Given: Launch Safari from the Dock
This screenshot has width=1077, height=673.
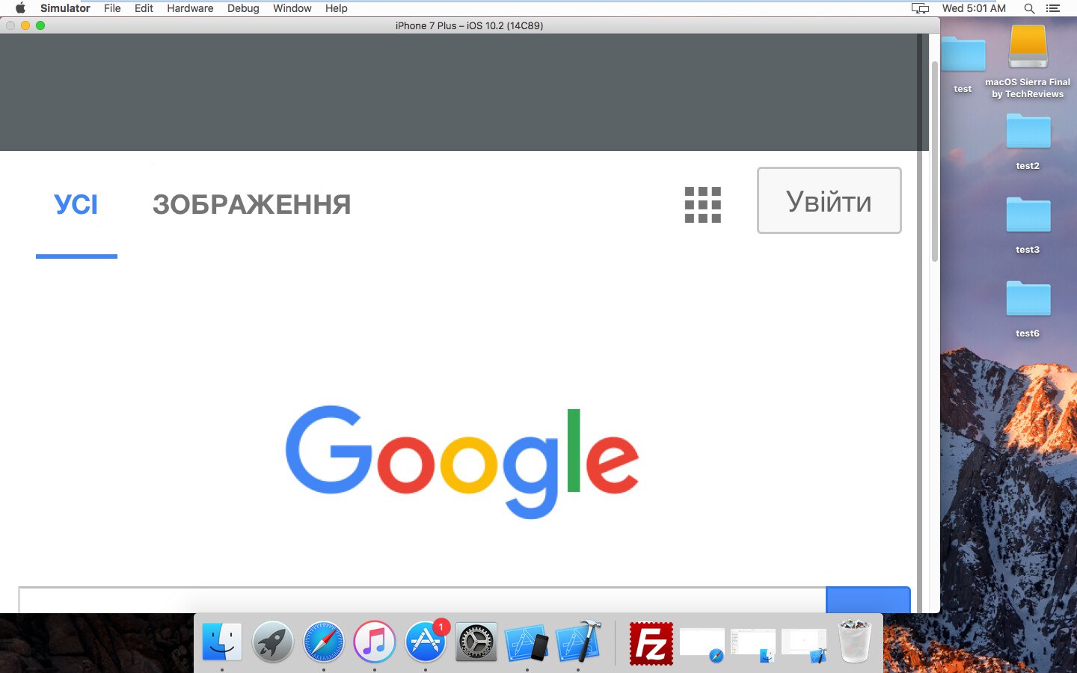Looking at the screenshot, I should pos(324,642).
